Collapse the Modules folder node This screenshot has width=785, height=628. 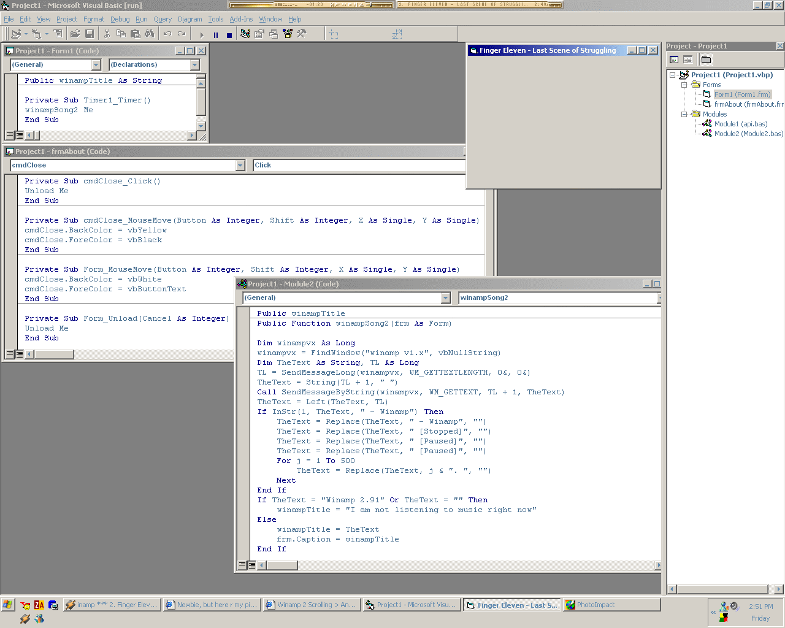click(684, 114)
